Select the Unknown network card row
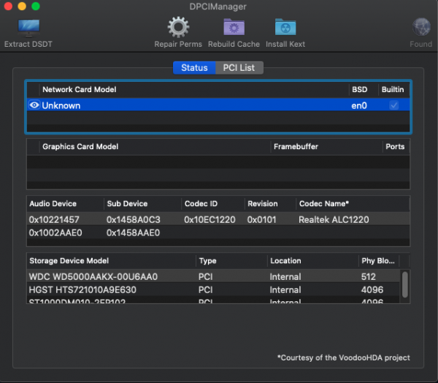Viewport: 438px width, 383px height. [x=182, y=105]
